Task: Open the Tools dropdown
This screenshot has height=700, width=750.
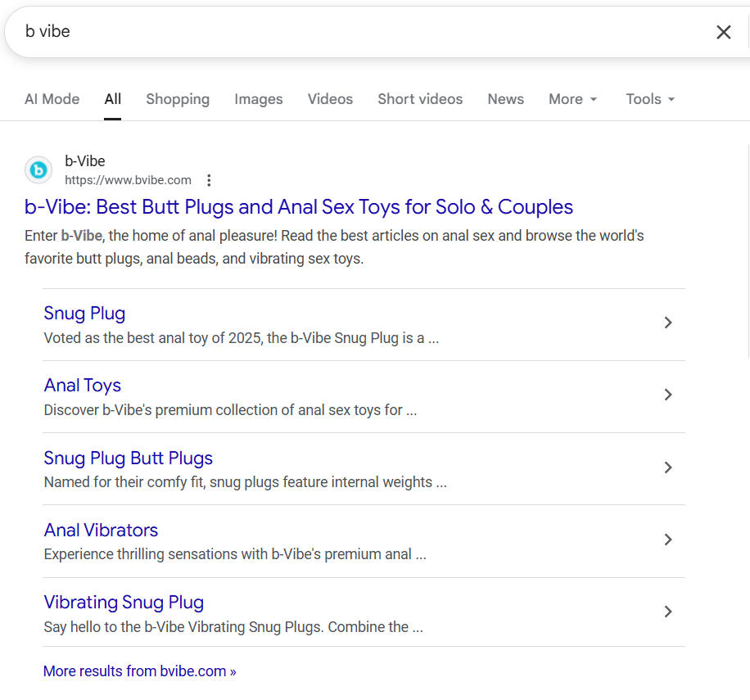Action: 650,99
